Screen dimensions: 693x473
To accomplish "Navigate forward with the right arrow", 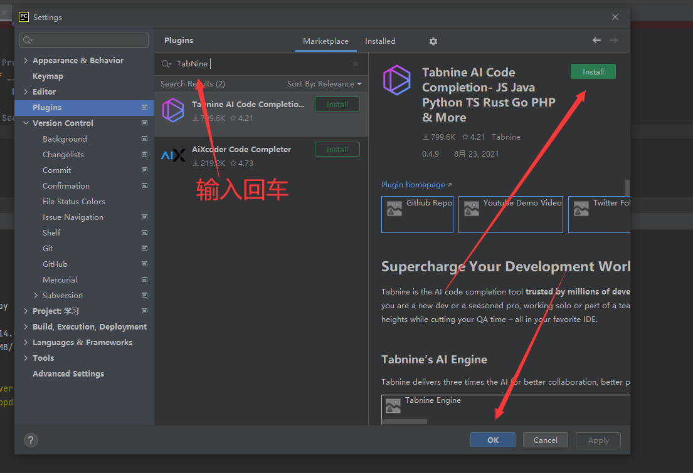I will [x=613, y=40].
